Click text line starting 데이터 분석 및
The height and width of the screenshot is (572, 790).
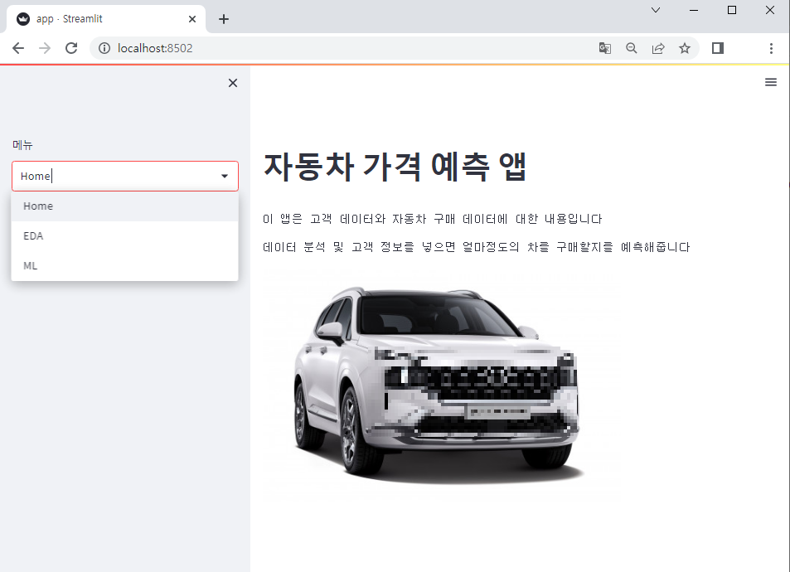click(x=476, y=247)
